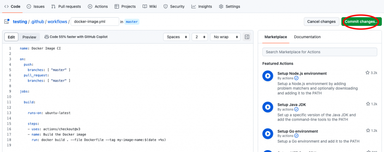
Task: Click verified badge on Setup Go environment author
Action: 296,136
